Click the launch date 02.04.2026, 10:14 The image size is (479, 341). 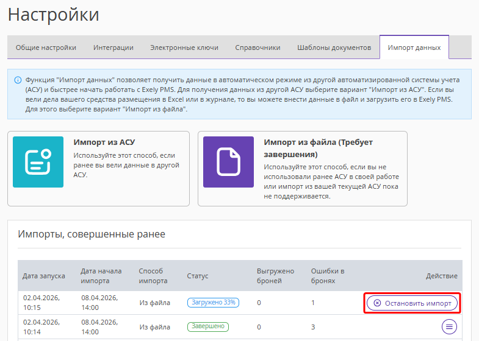pyautogui.click(x=41, y=327)
